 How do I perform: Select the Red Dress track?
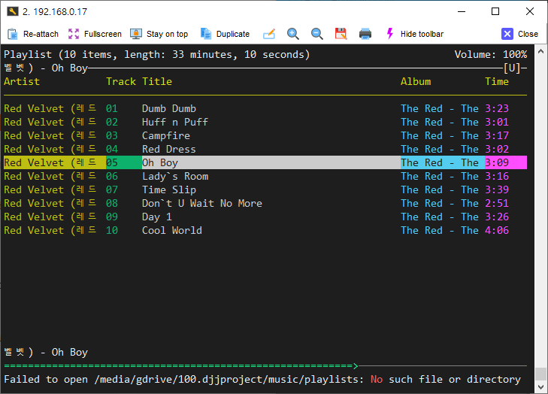(265, 150)
